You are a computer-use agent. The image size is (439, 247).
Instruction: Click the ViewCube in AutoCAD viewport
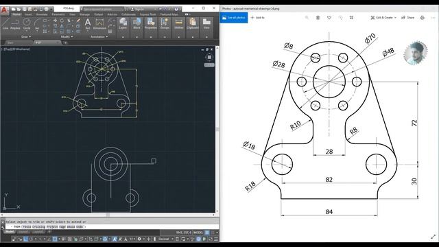209,57
